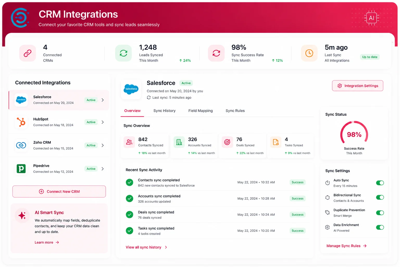Click Manage Sync Rules link

pos(347,246)
